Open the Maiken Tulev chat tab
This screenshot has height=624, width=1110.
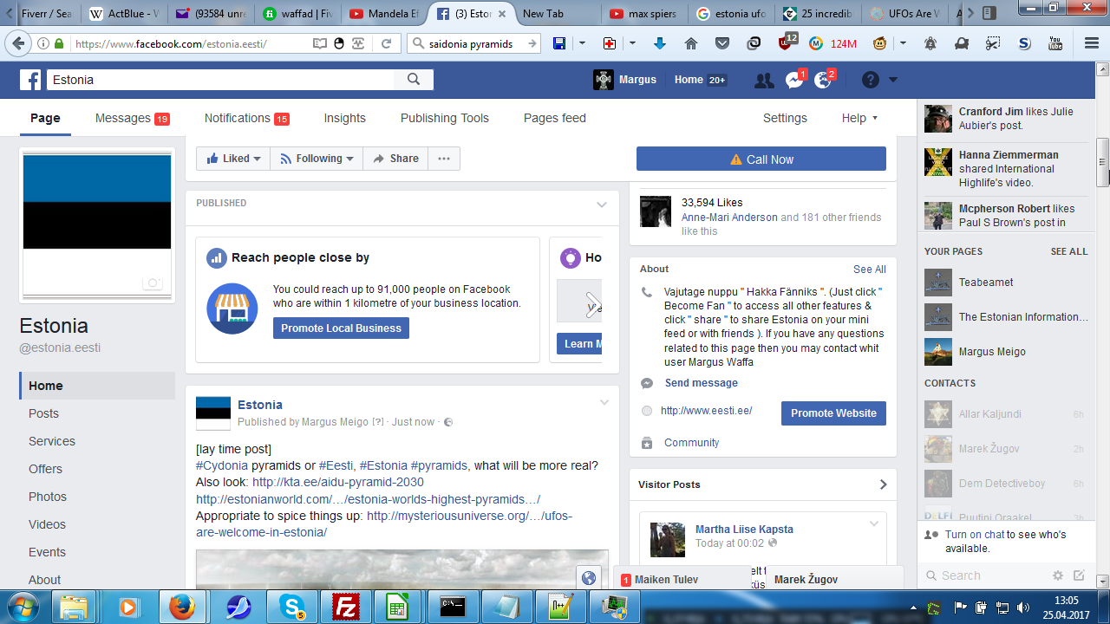(x=682, y=579)
